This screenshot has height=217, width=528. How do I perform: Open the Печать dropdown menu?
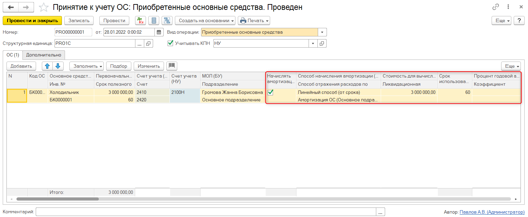point(254,21)
